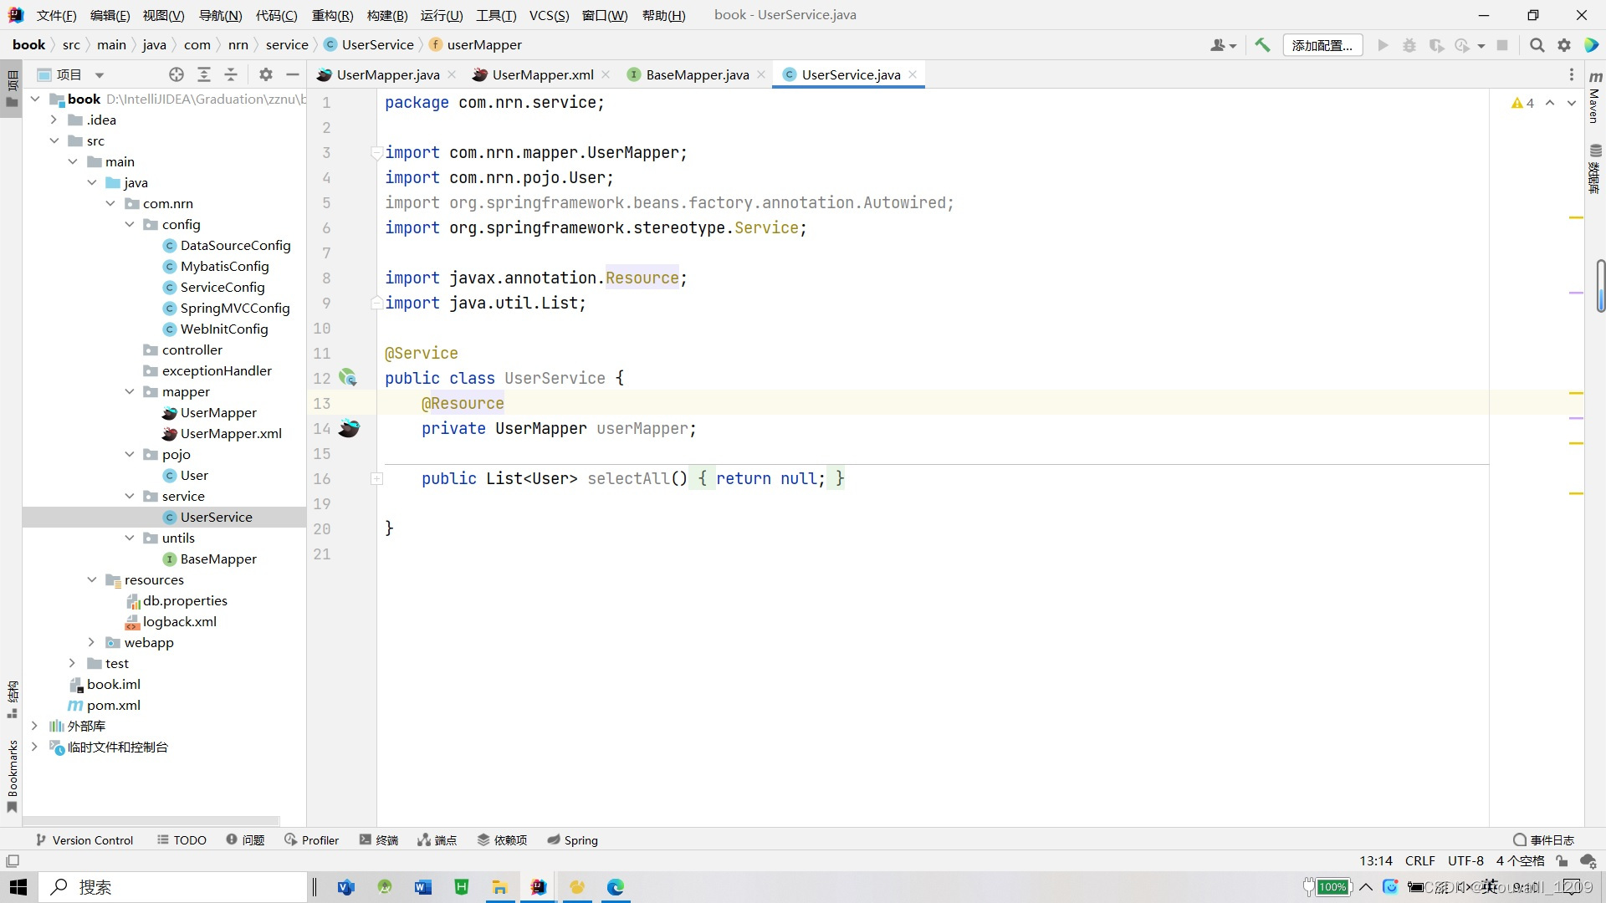Screen dimensions: 1606x903
Task: Click Spring bean gutter icon on line 12
Action: click(x=347, y=378)
